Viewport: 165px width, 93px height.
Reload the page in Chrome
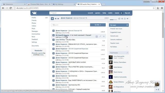click(x=11, y=8)
